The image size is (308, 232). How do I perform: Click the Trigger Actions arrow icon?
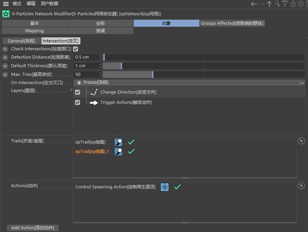pyautogui.click(x=94, y=103)
